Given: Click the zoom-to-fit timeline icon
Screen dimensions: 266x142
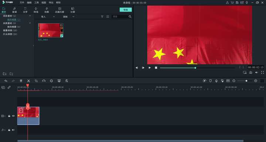Looking at the screenshot, I should pyautogui.click(x=228, y=81).
